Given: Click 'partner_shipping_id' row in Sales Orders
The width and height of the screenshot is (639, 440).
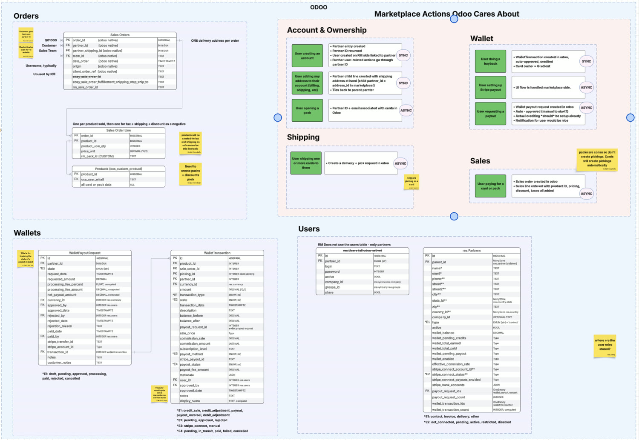Looking at the screenshot, I should tap(120, 51).
